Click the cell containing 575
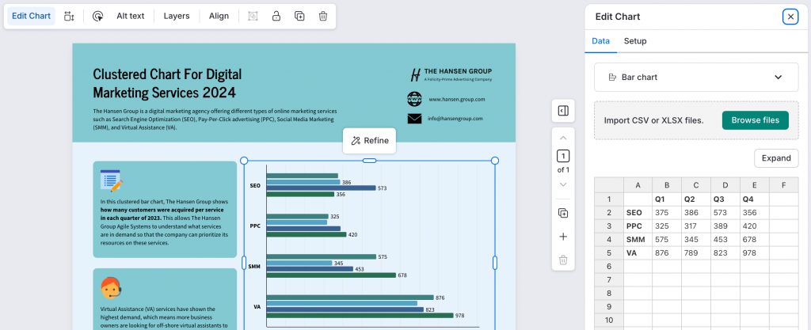Viewport: 811px width, 330px height. (667, 240)
